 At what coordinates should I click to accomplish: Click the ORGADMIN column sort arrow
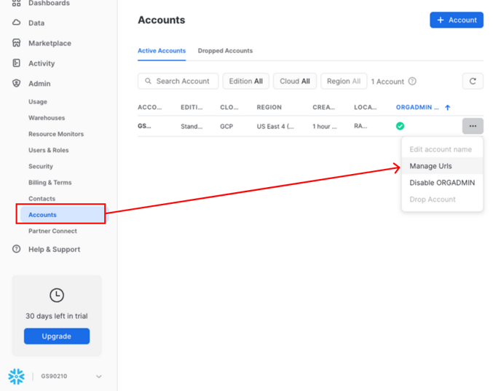447,108
